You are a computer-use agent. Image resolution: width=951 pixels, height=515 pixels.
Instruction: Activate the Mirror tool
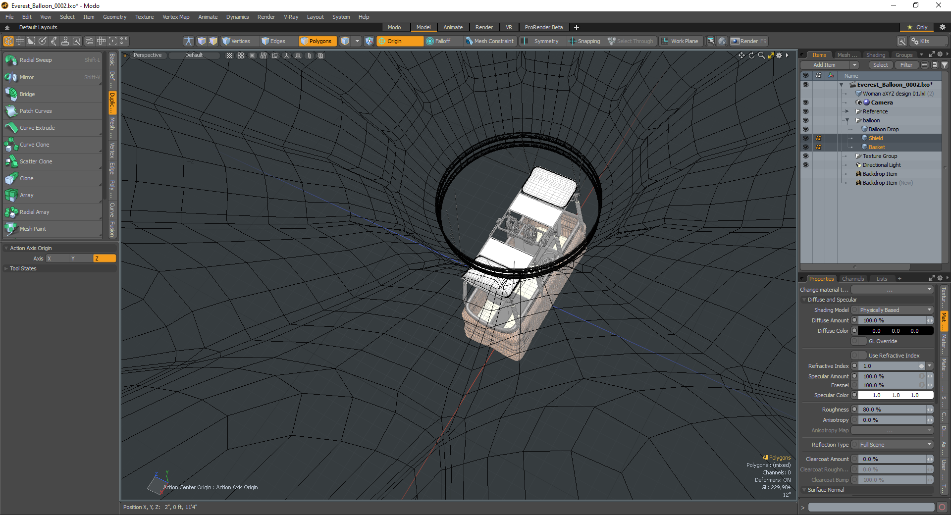click(x=27, y=77)
